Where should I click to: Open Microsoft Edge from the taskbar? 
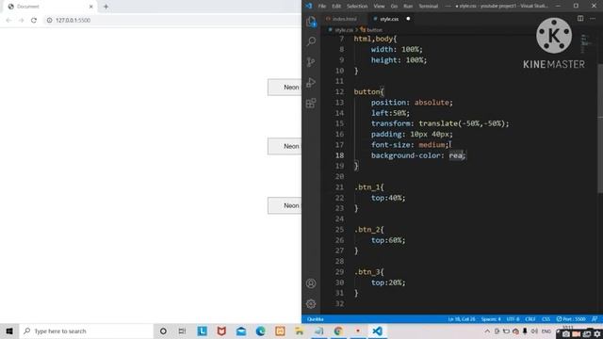[260, 331]
